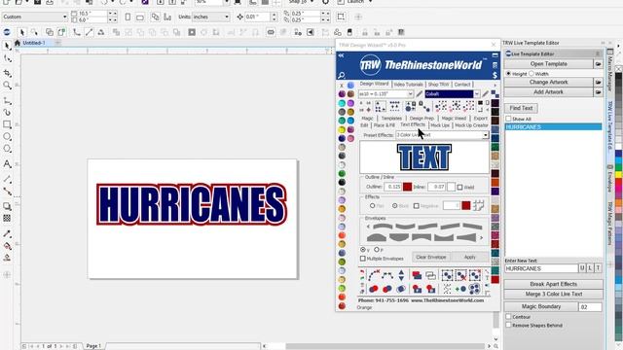Open the ss10 stone size dropdown
The image size is (623, 350).
coord(410,94)
